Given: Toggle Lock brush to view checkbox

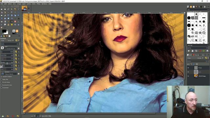Looking at the screenshot, I should [1, 85].
